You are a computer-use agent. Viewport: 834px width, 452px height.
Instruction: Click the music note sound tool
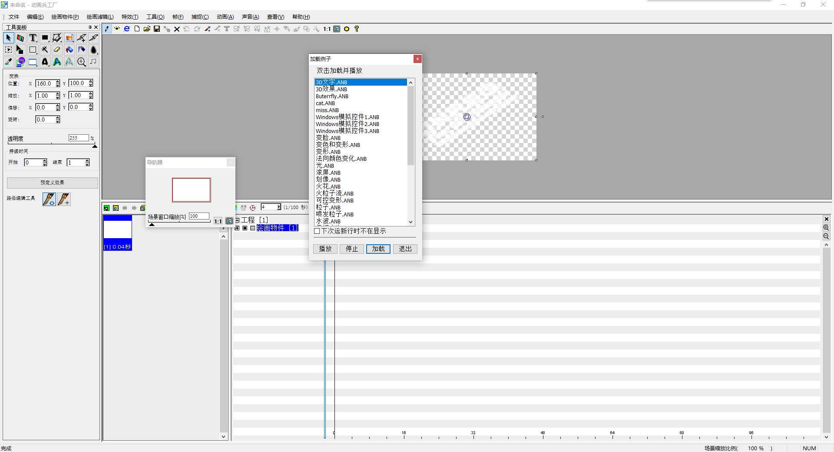click(93, 62)
